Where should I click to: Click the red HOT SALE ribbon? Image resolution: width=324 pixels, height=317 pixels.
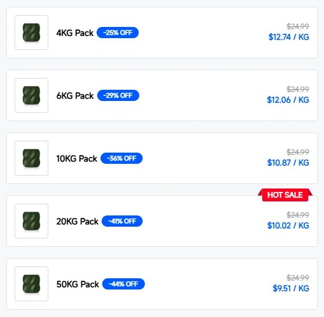[285, 195]
